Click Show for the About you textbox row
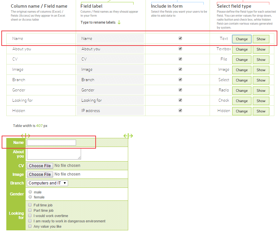This screenshot has width=280, height=237. 261,49
